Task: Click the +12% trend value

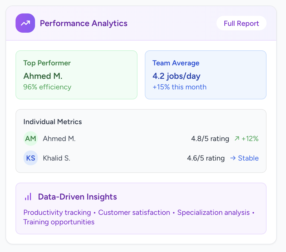Action: [250, 139]
